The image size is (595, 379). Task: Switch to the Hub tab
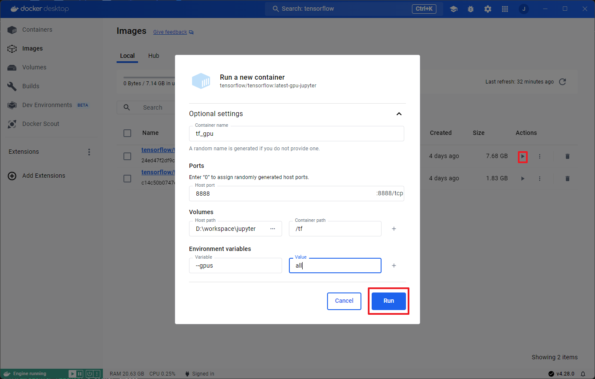(154, 56)
